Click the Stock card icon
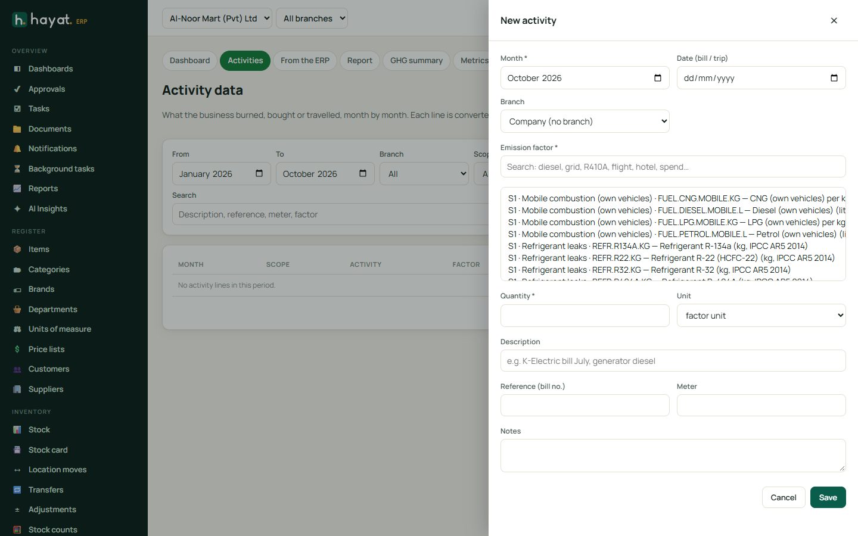Screen dimensions: 858x536 (x=17, y=450)
